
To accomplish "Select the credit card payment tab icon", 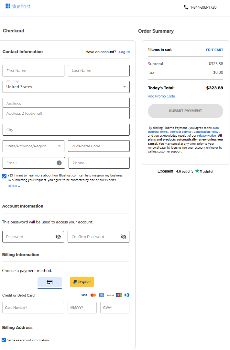I will tap(49, 282).
